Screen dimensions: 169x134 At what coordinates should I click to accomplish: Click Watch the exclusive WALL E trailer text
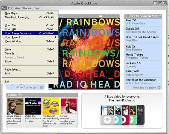click(x=33, y=119)
